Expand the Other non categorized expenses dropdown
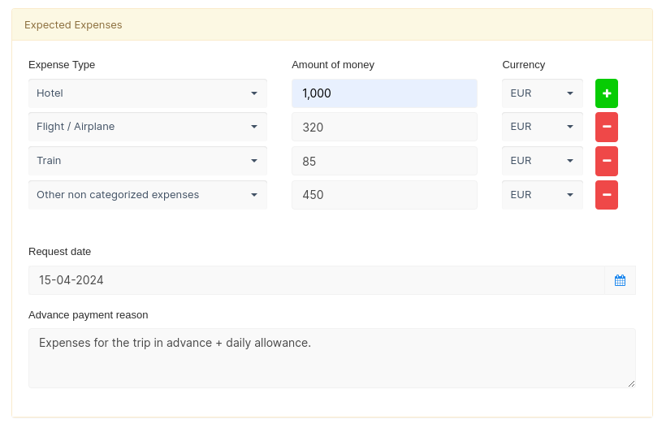The image size is (666, 437). [x=147, y=195]
